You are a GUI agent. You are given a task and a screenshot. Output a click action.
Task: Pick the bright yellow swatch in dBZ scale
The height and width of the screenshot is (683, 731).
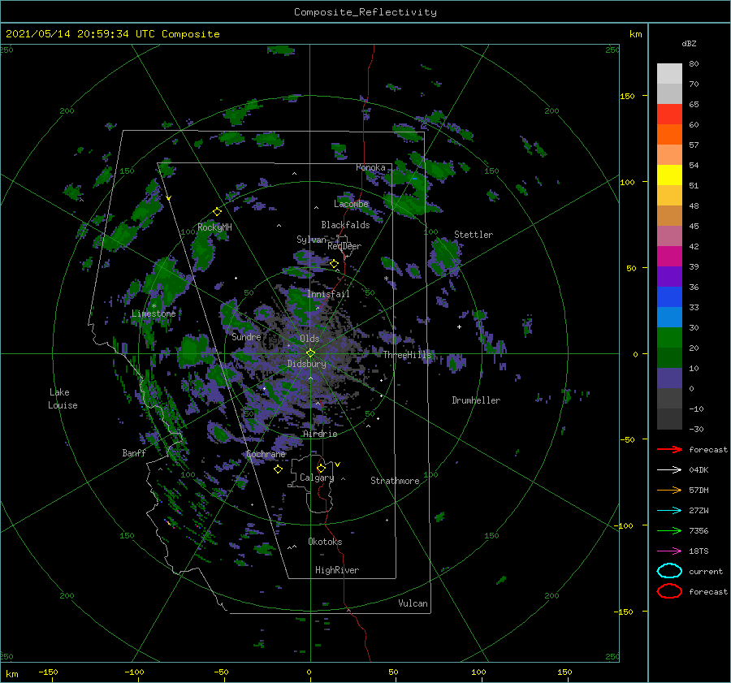coord(669,175)
